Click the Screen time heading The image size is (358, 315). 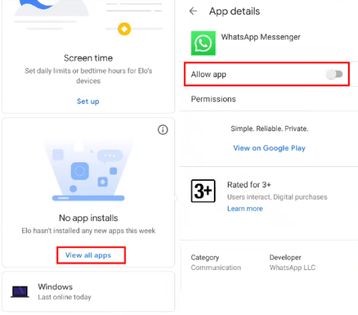tap(88, 58)
